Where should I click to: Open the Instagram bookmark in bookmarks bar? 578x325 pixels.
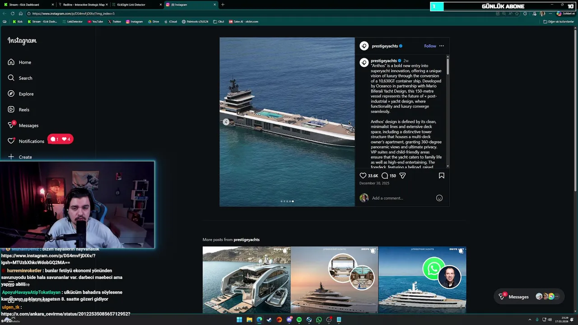pyautogui.click(x=134, y=22)
